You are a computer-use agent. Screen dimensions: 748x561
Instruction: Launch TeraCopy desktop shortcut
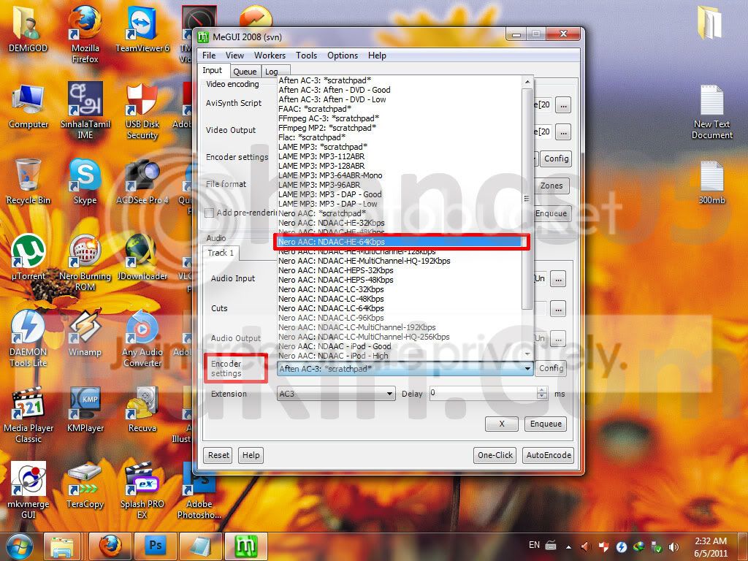(x=85, y=486)
